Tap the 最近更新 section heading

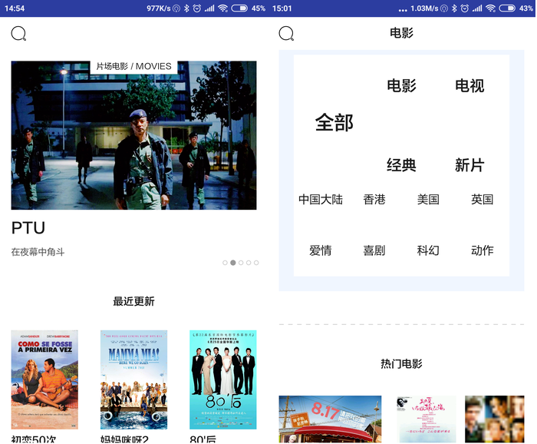[133, 301]
